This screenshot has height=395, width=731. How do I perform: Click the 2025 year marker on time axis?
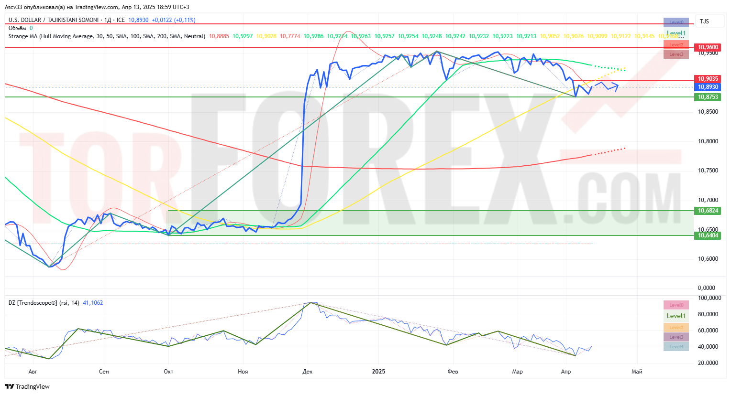click(378, 371)
